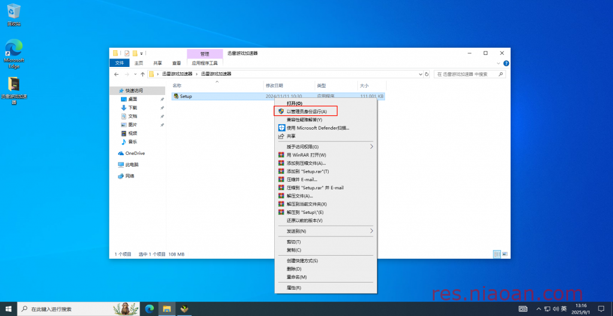Choose 解压到当前文件夹(X) entry
Viewport: 613px width, 316px height.
[326, 204]
